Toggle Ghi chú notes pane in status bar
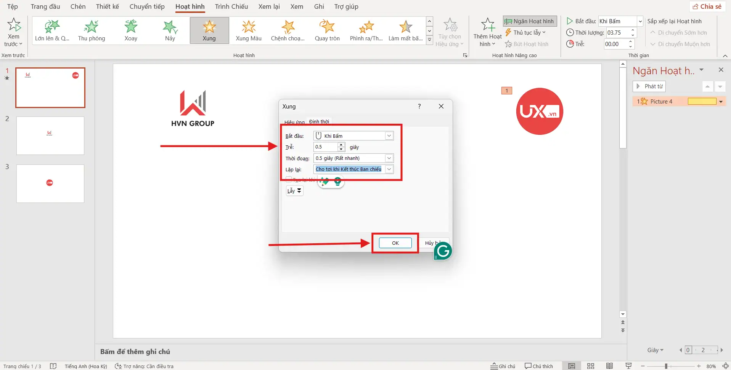The height and width of the screenshot is (370, 731). 503,366
